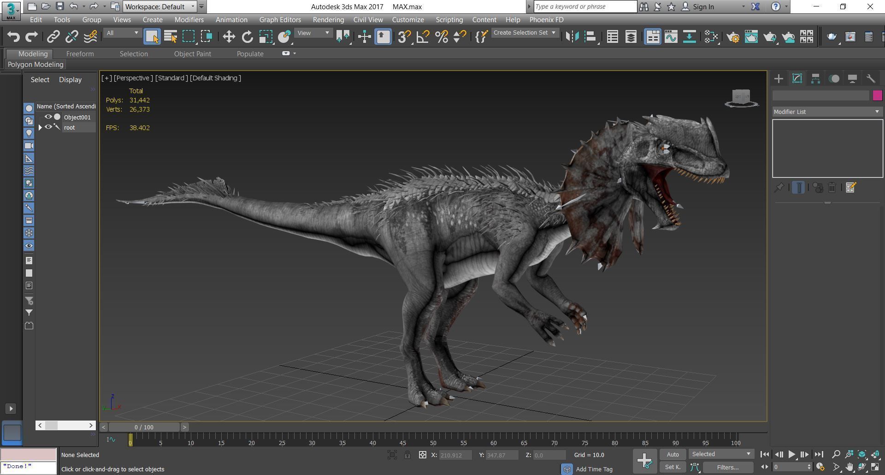885x475 pixels.
Task: Switch to the Utilities command panel
Action: (871, 78)
